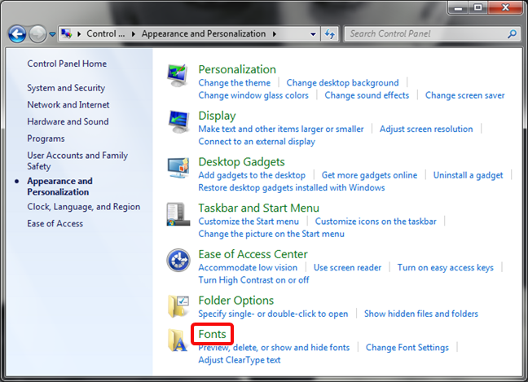Open Ease of Access Center heading
Screen dimensions: 528x382
(253, 254)
